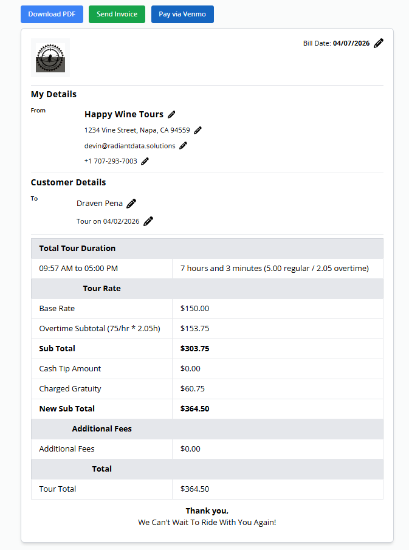
Task: Click the company logo image
Action: [x=50, y=58]
